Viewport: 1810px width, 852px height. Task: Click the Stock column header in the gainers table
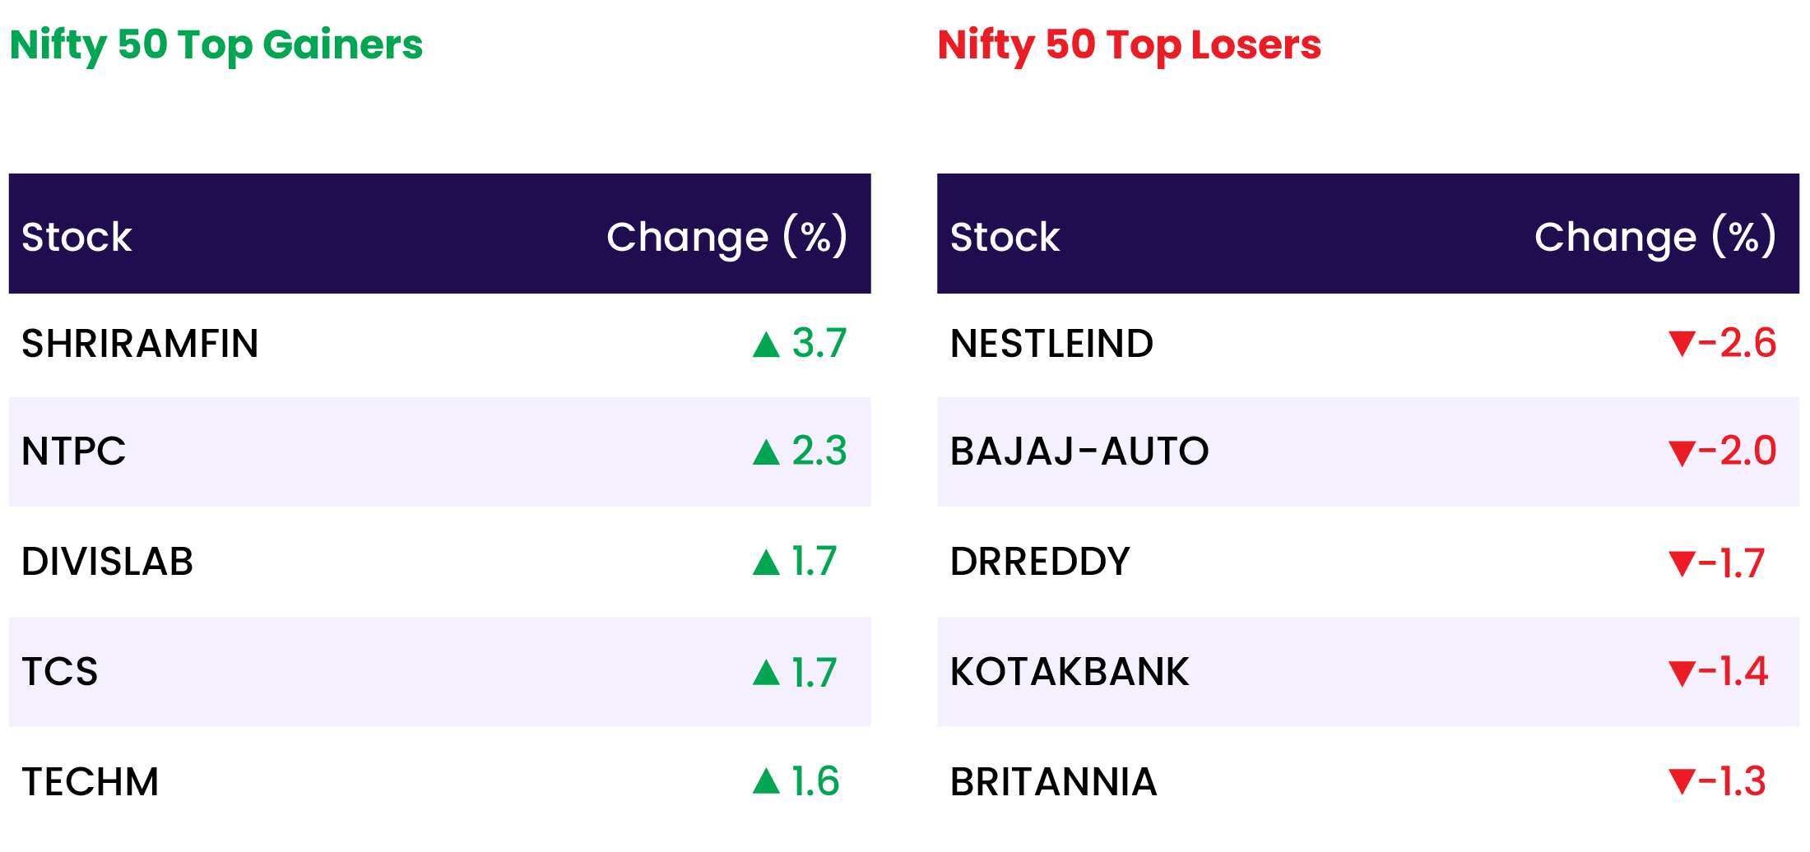[x=77, y=237]
